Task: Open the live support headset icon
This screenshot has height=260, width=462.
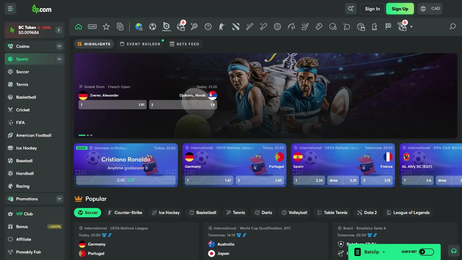Action: click(454, 251)
